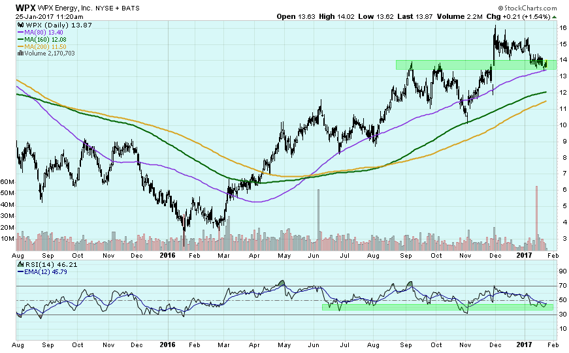The width and height of the screenshot is (569, 353).
Task: Click the EMA(12) 45.79 label text
Action: pos(46,272)
